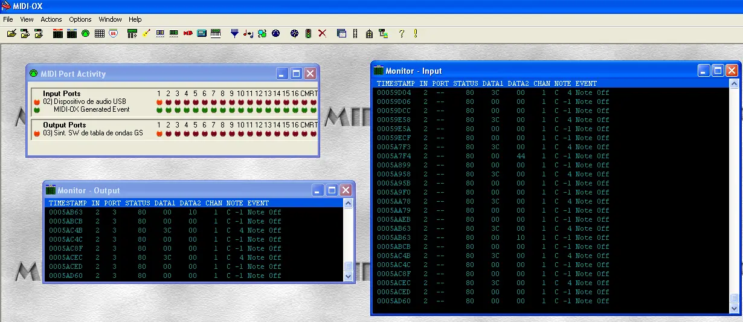
Task: Select row 0005AC4B in Monitor - Output
Action: click(194, 230)
